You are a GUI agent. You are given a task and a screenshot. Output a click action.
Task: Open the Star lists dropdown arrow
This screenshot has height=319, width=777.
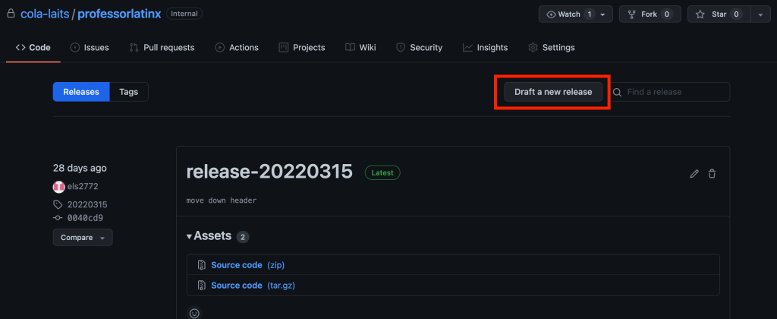click(x=760, y=14)
